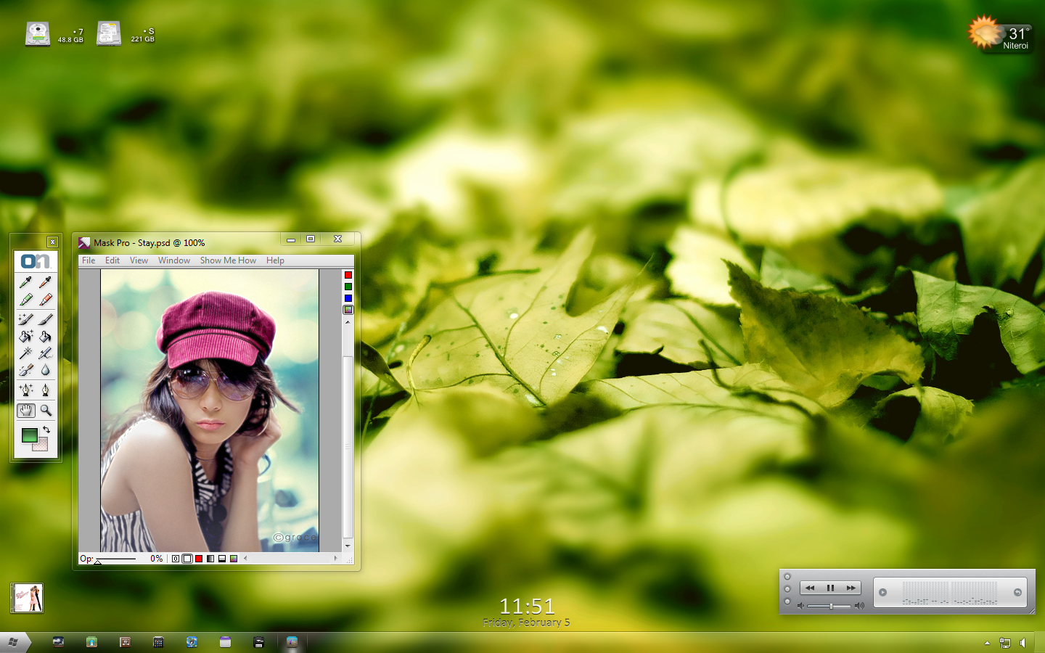Select the color image view mode
The image size is (1045, 653).
coord(234,559)
